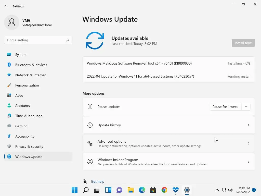Open Advanced options via its chevron
The height and width of the screenshot is (196, 261).
248,143
